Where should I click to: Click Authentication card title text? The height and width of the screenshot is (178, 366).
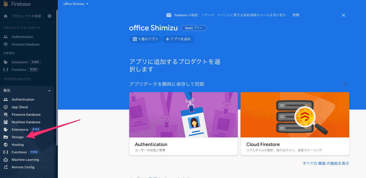pyautogui.click(x=151, y=144)
